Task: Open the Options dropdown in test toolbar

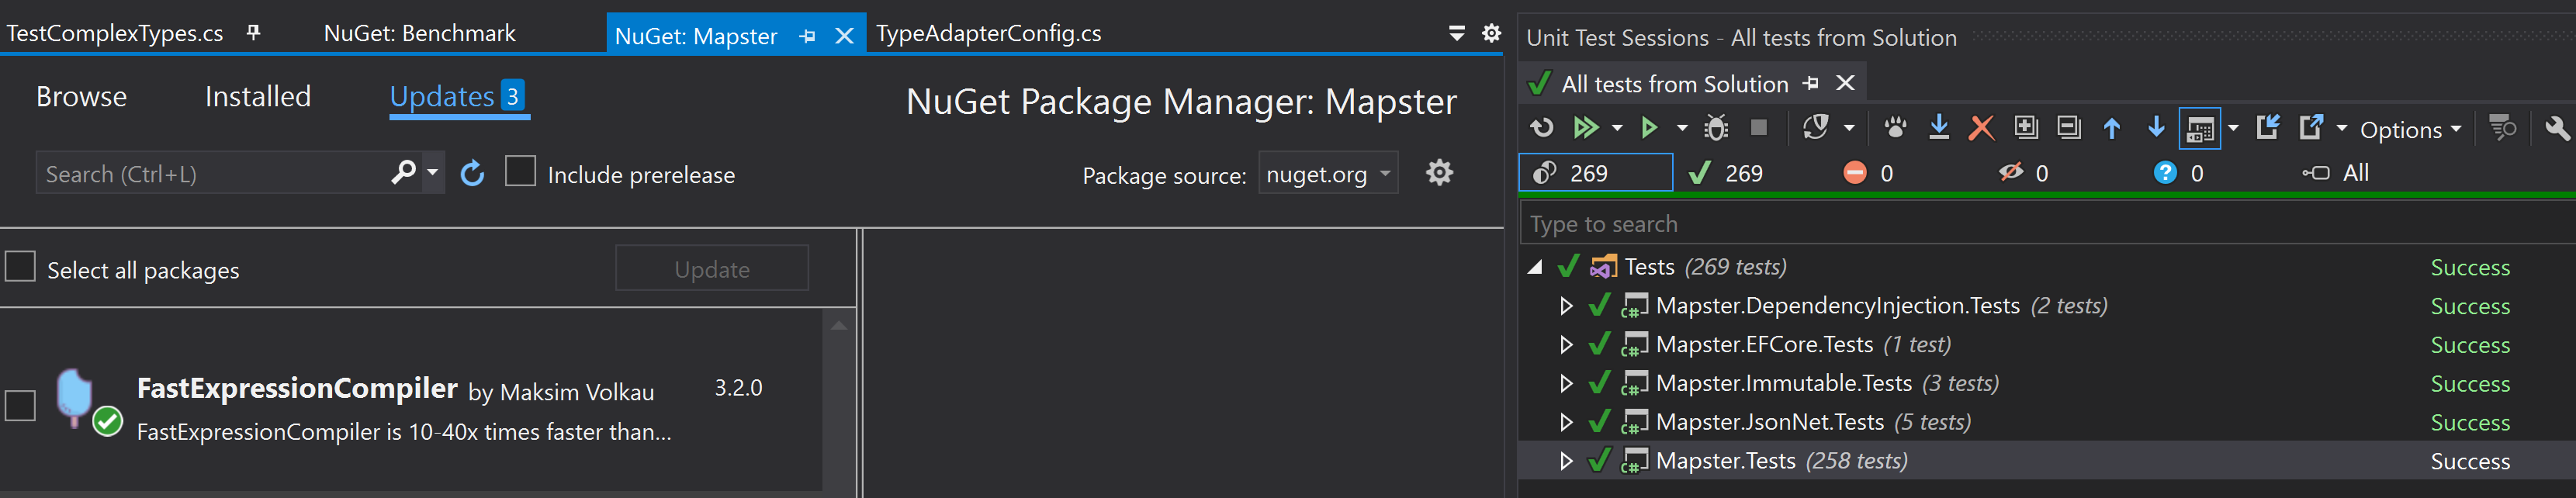Action: pos(2409,130)
